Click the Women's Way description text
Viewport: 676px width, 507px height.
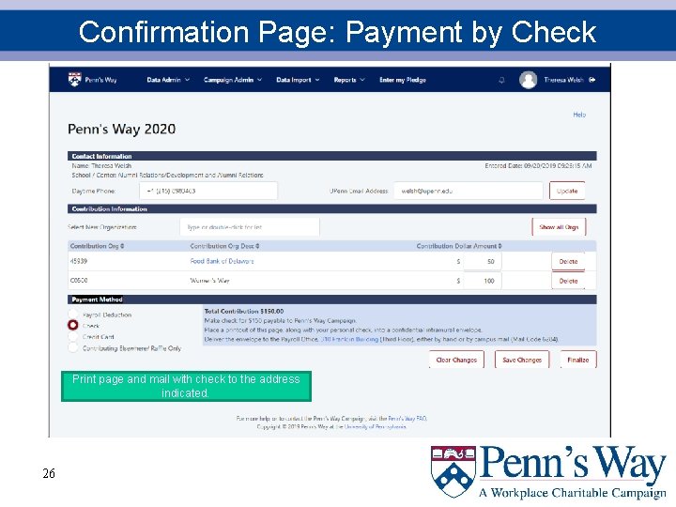click(x=209, y=281)
